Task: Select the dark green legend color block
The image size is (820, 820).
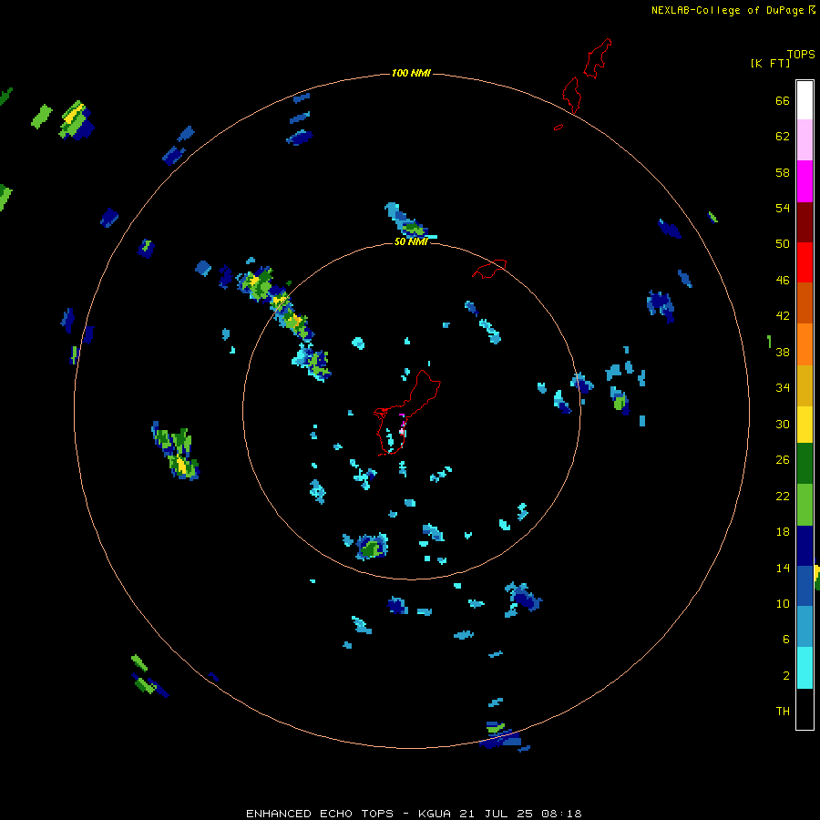Action: coord(805,464)
